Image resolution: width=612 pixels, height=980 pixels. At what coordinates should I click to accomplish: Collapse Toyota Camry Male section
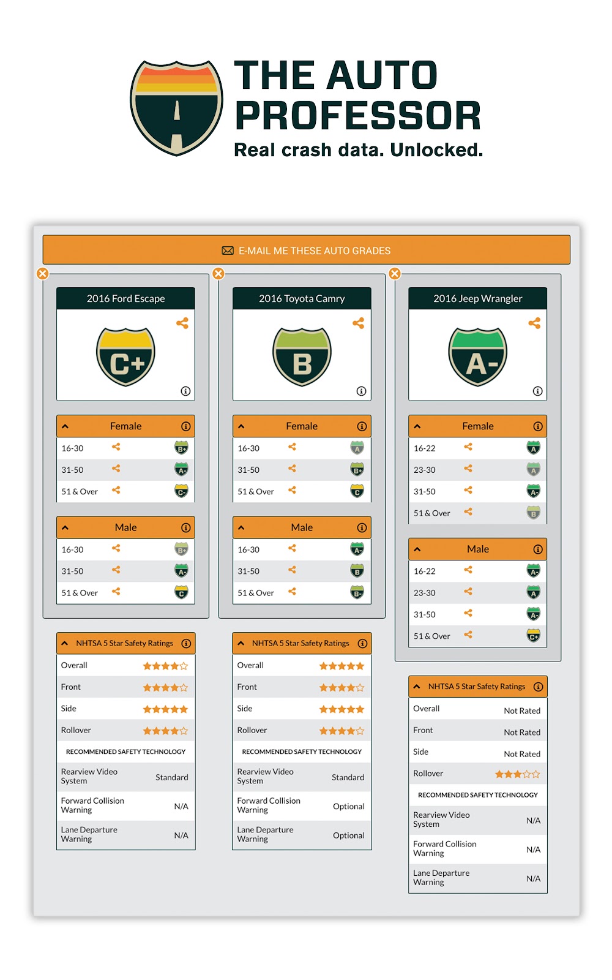click(241, 527)
